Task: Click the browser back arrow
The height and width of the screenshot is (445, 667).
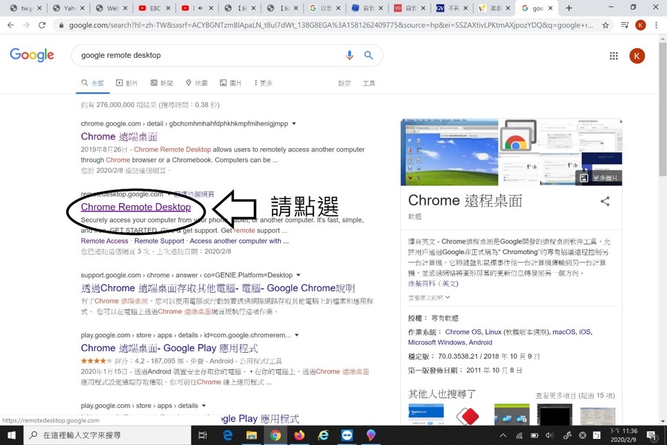Action: (10, 25)
